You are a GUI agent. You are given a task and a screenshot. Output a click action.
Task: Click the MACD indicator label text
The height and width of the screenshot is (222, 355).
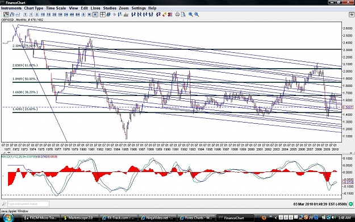pos(30,157)
